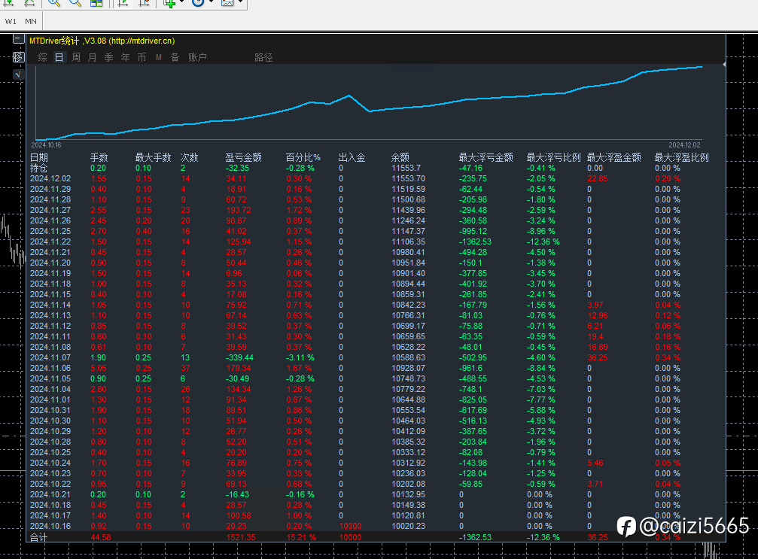Viewport: 758px width, 559px height.
Task: Switch to the 周 weekly tab
Action: (76, 57)
